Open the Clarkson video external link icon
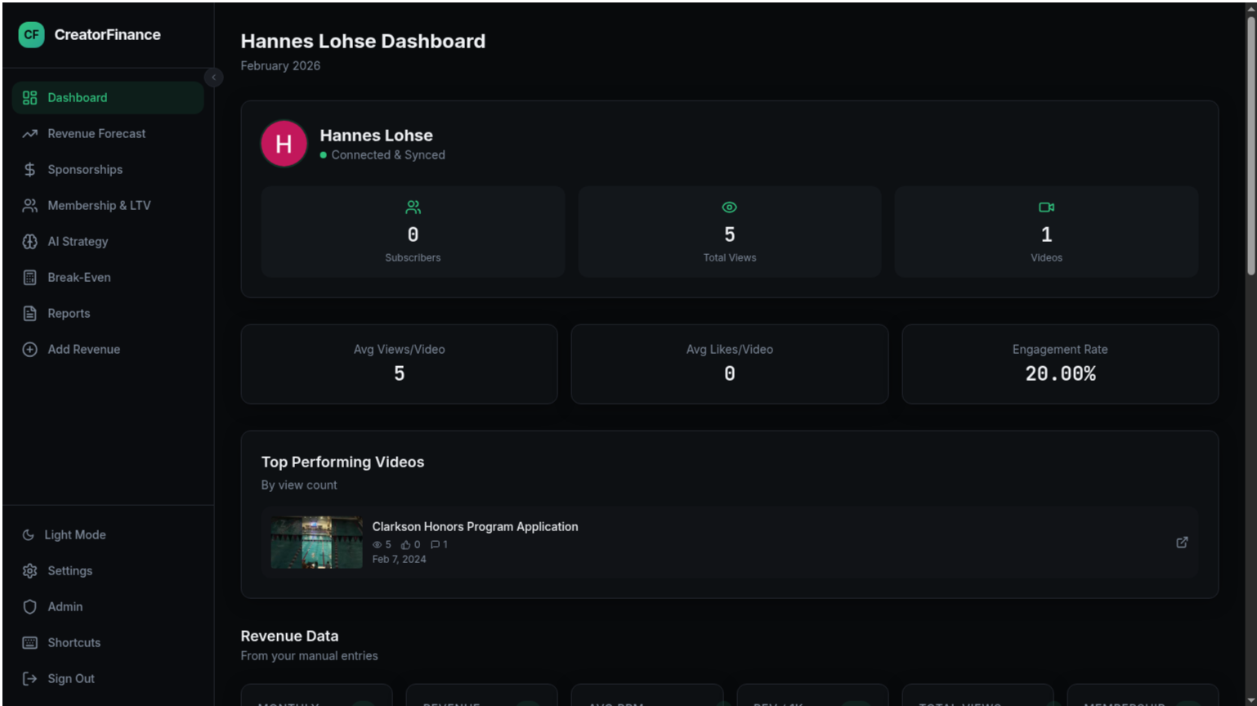 [1182, 542]
